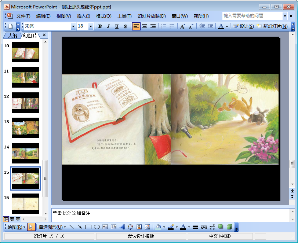Switch to slide sorter view icon
This screenshot has height=243, width=298.
12,219
